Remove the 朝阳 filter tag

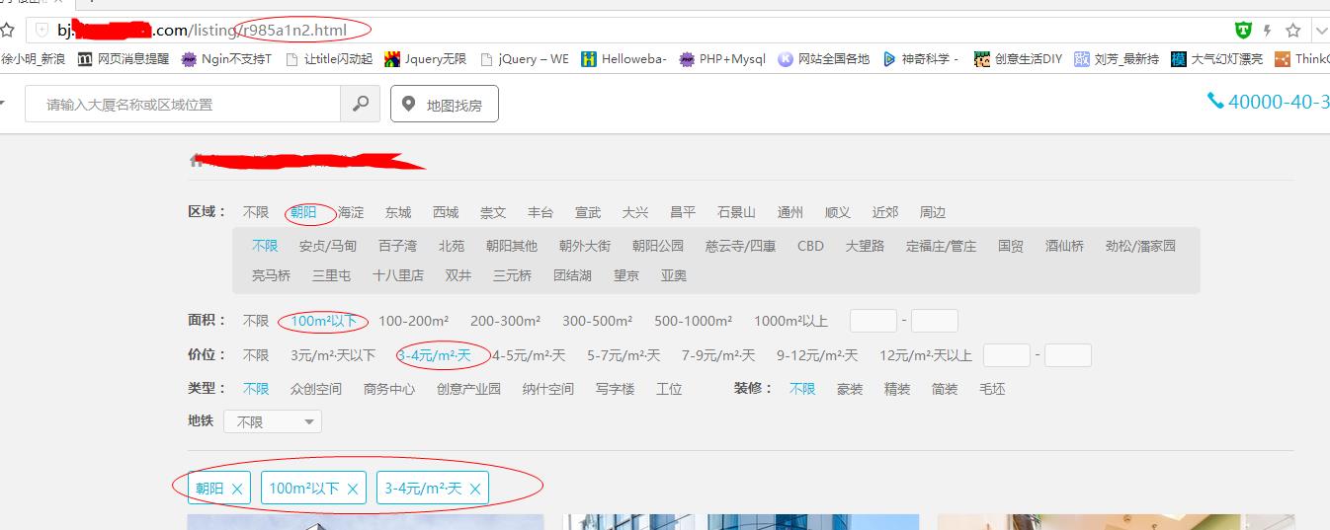[x=237, y=489]
